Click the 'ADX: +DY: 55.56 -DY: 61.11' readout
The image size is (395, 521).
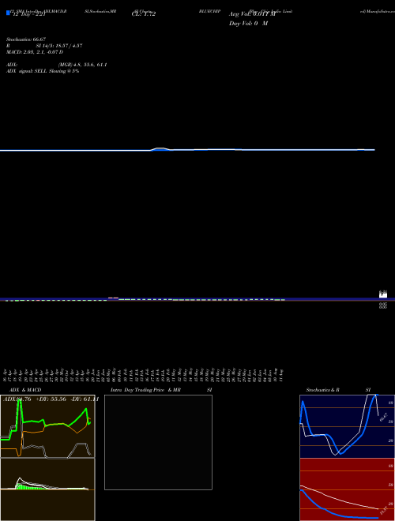pos(51,399)
